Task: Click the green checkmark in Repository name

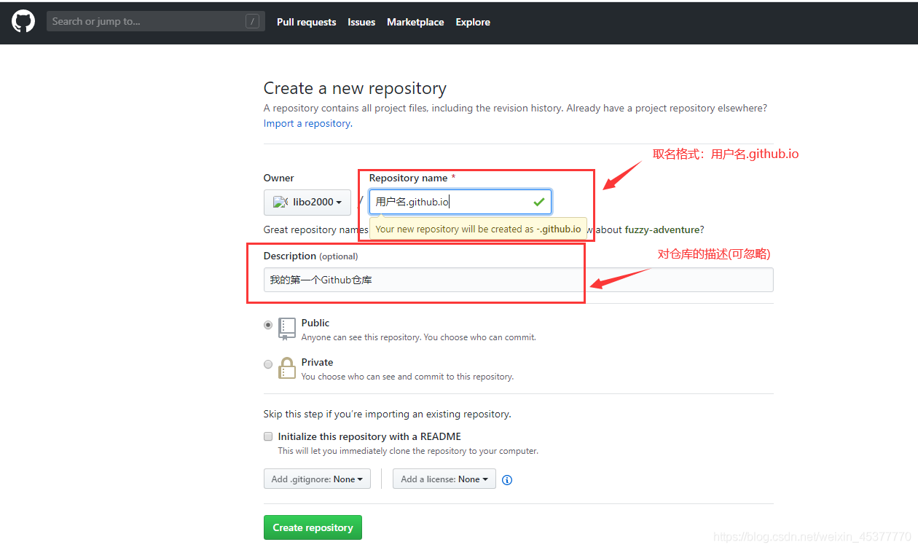Action: (x=539, y=202)
